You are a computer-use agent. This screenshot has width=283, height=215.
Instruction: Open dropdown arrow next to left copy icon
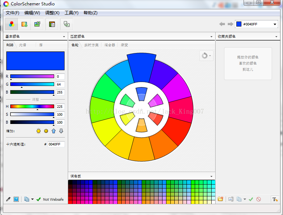coord(33,199)
